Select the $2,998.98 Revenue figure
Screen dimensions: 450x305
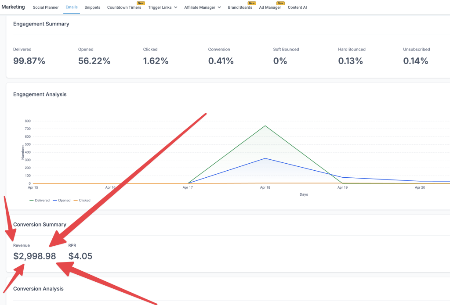[x=35, y=256]
